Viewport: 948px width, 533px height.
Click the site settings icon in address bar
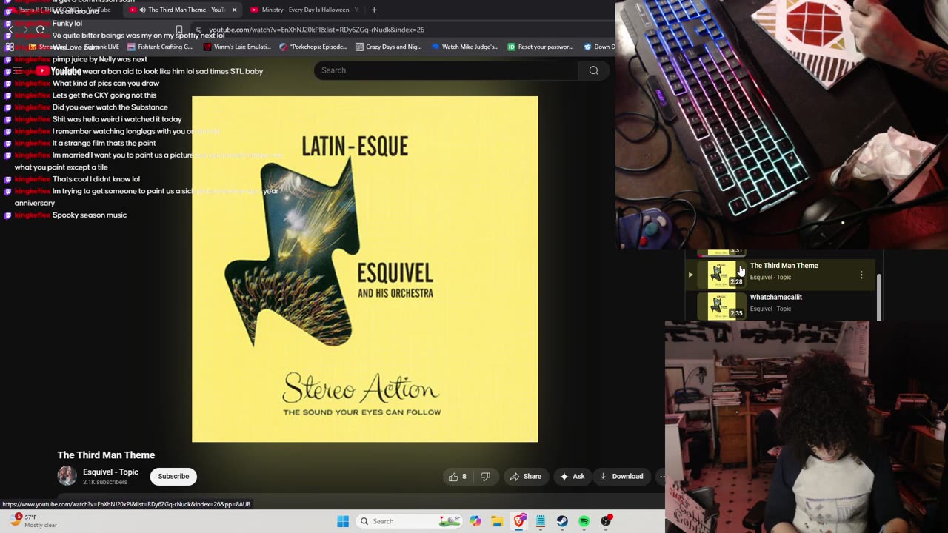(198, 30)
